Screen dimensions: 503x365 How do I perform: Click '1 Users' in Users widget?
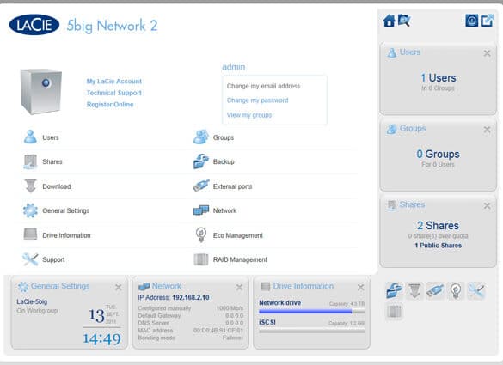pyautogui.click(x=439, y=77)
